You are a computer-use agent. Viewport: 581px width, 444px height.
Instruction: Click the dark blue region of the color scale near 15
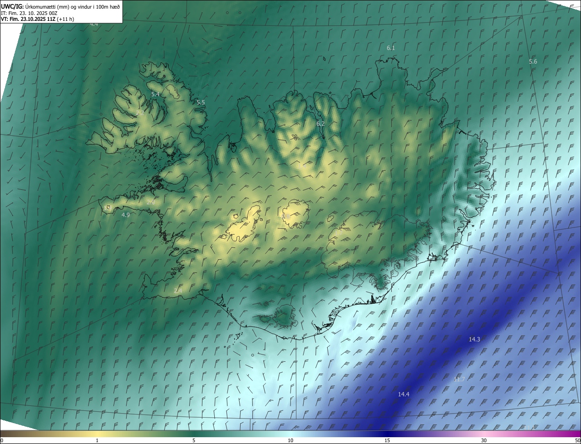pos(387,434)
